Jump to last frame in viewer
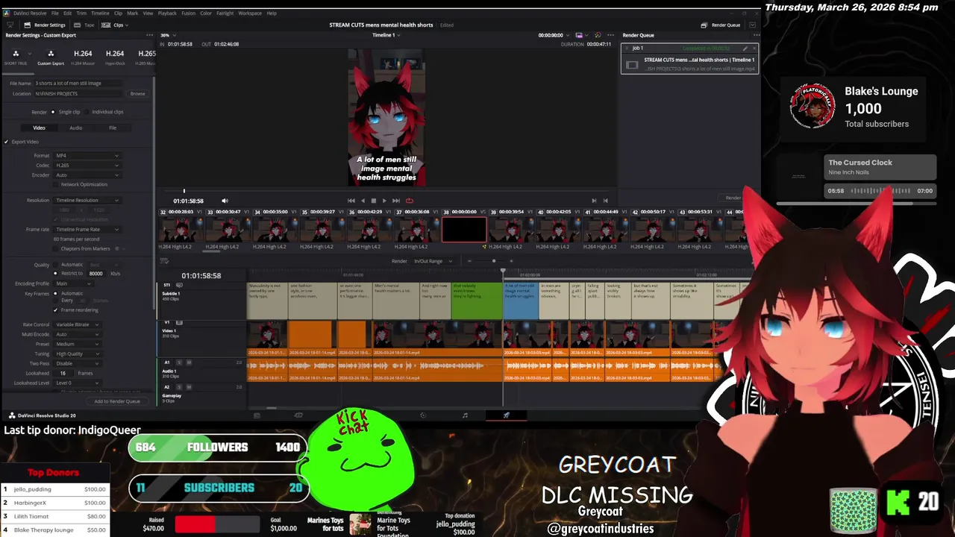Image resolution: width=955 pixels, height=537 pixels. pyautogui.click(x=396, y=201)
